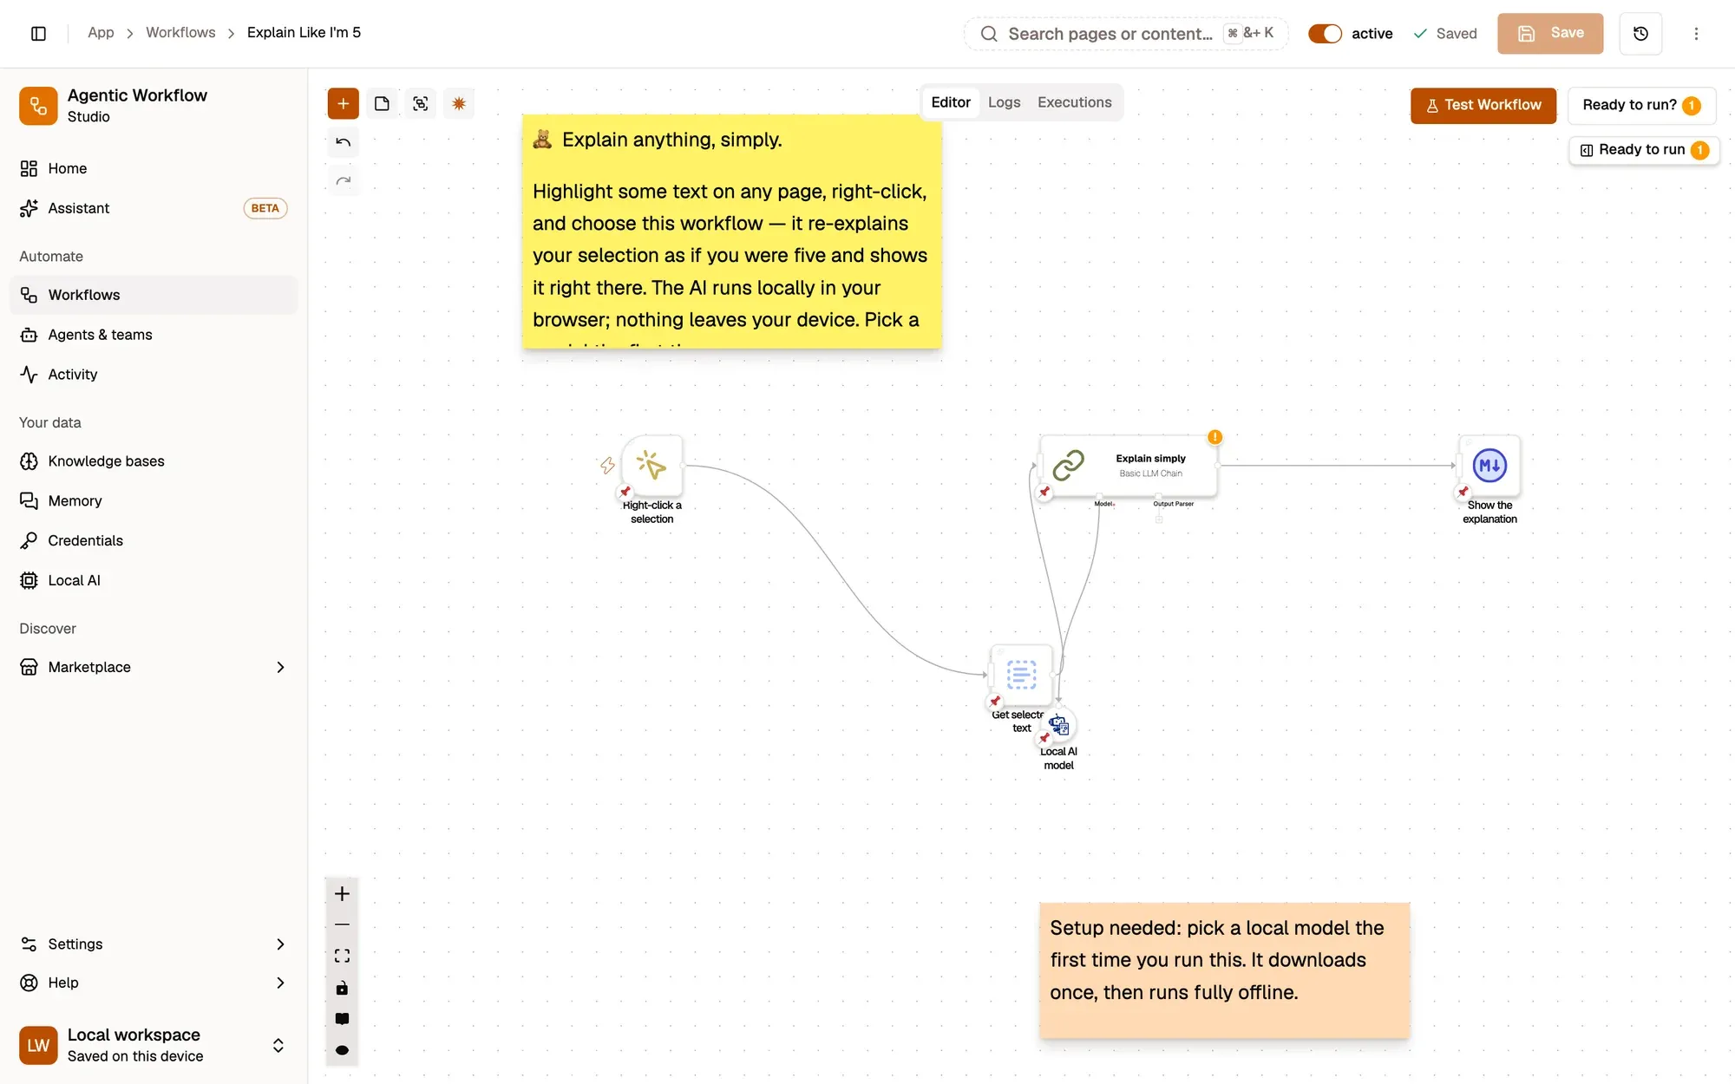Add an Output Parser sub-node

1159,519
